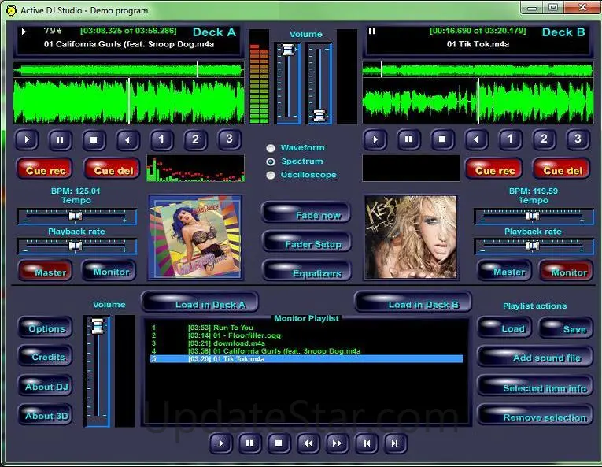The width and height of the screenshot is (602, 467).
Task: Select the Waveform radio option
Action: click(x=271, y=148)
